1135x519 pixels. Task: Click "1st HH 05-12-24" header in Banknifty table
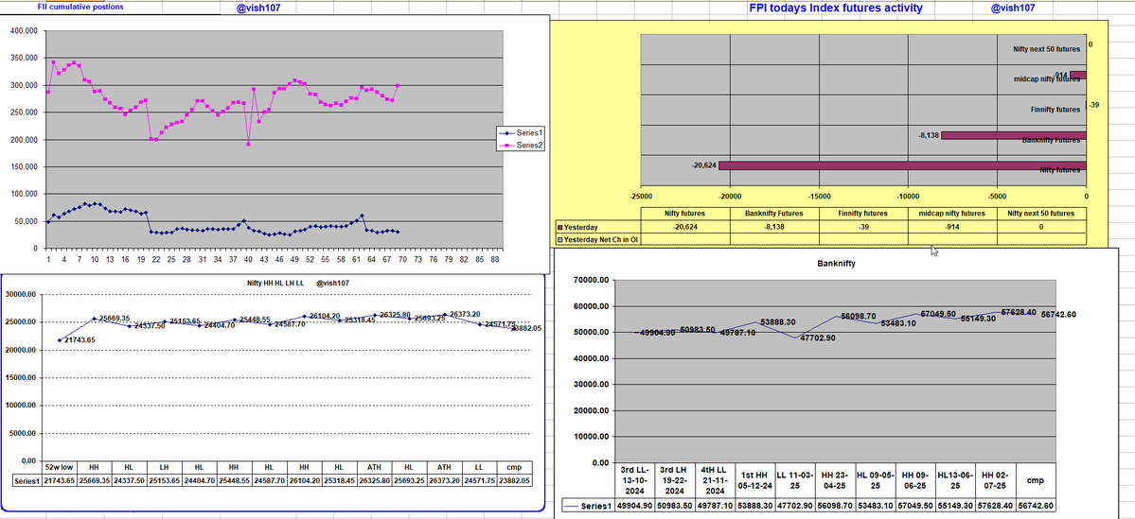[x=755, y=480]
